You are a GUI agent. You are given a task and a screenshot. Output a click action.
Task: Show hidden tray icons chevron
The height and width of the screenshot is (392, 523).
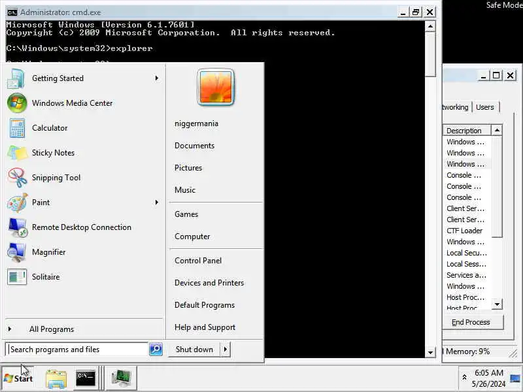pos(464,378)
